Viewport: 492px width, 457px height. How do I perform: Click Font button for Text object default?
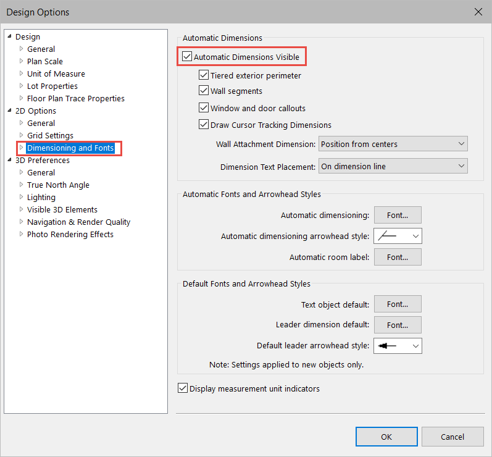pyautogui.click(x=398, y=304)
